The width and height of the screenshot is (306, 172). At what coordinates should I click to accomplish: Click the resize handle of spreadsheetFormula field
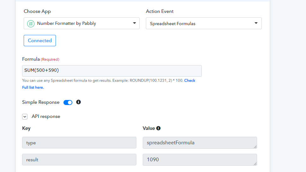click(x=255, y=147)
